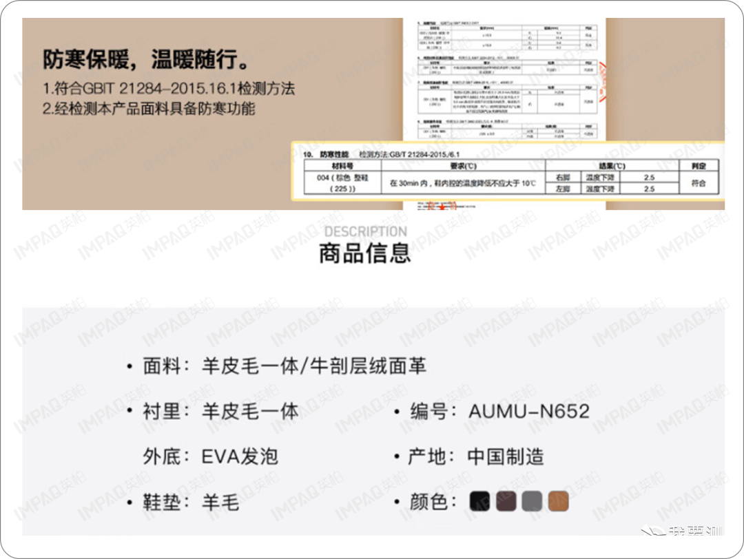Click 外底: EVA发泡

point(211,456)
